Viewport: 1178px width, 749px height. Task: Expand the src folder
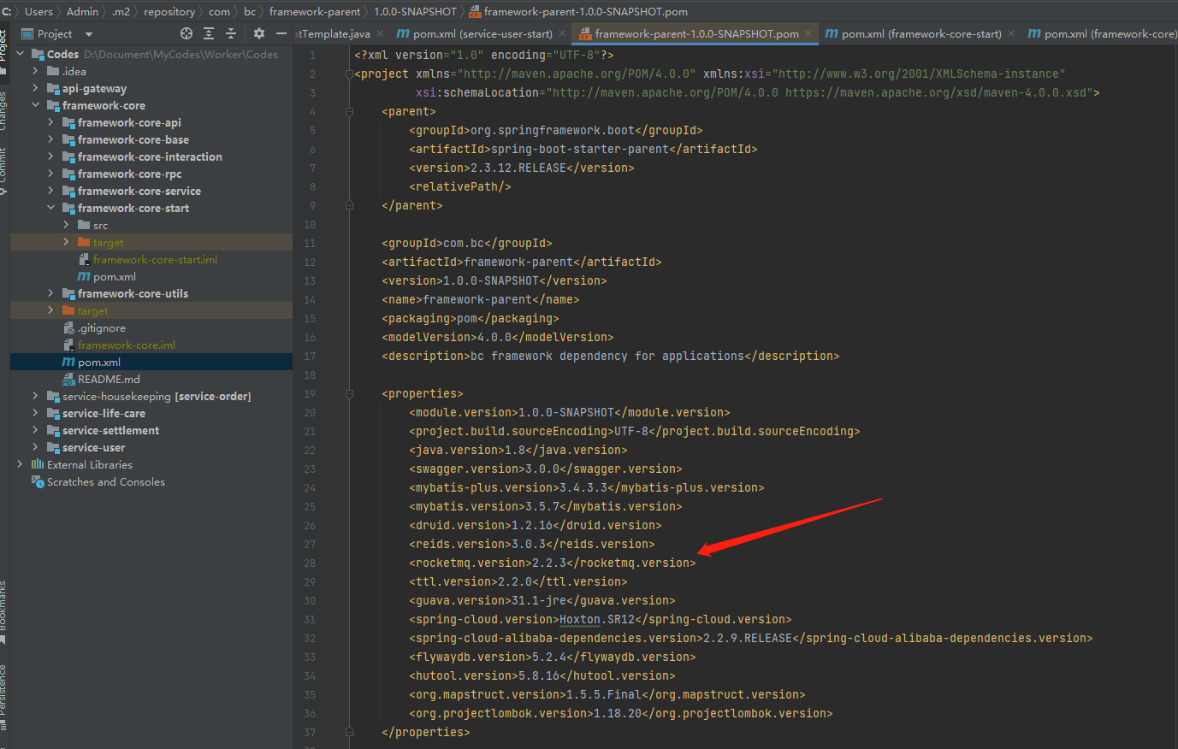tap(66, 225)
